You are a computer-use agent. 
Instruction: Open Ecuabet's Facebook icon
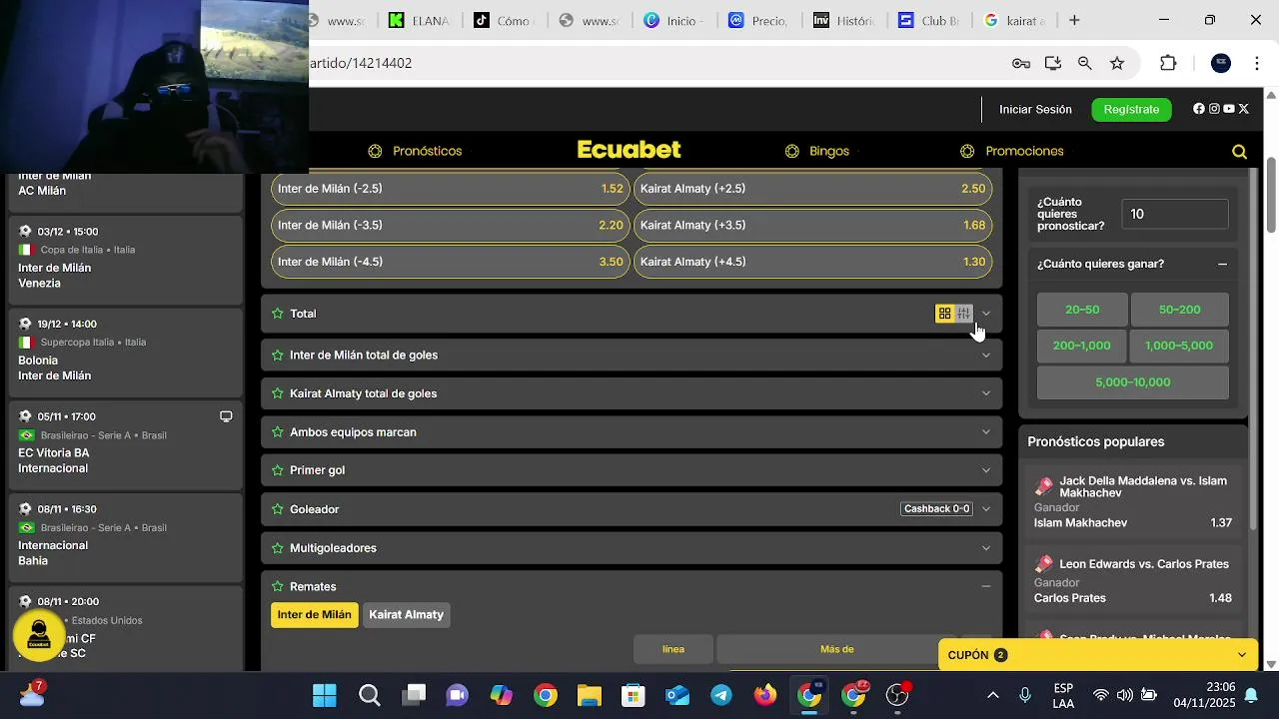1199,109
